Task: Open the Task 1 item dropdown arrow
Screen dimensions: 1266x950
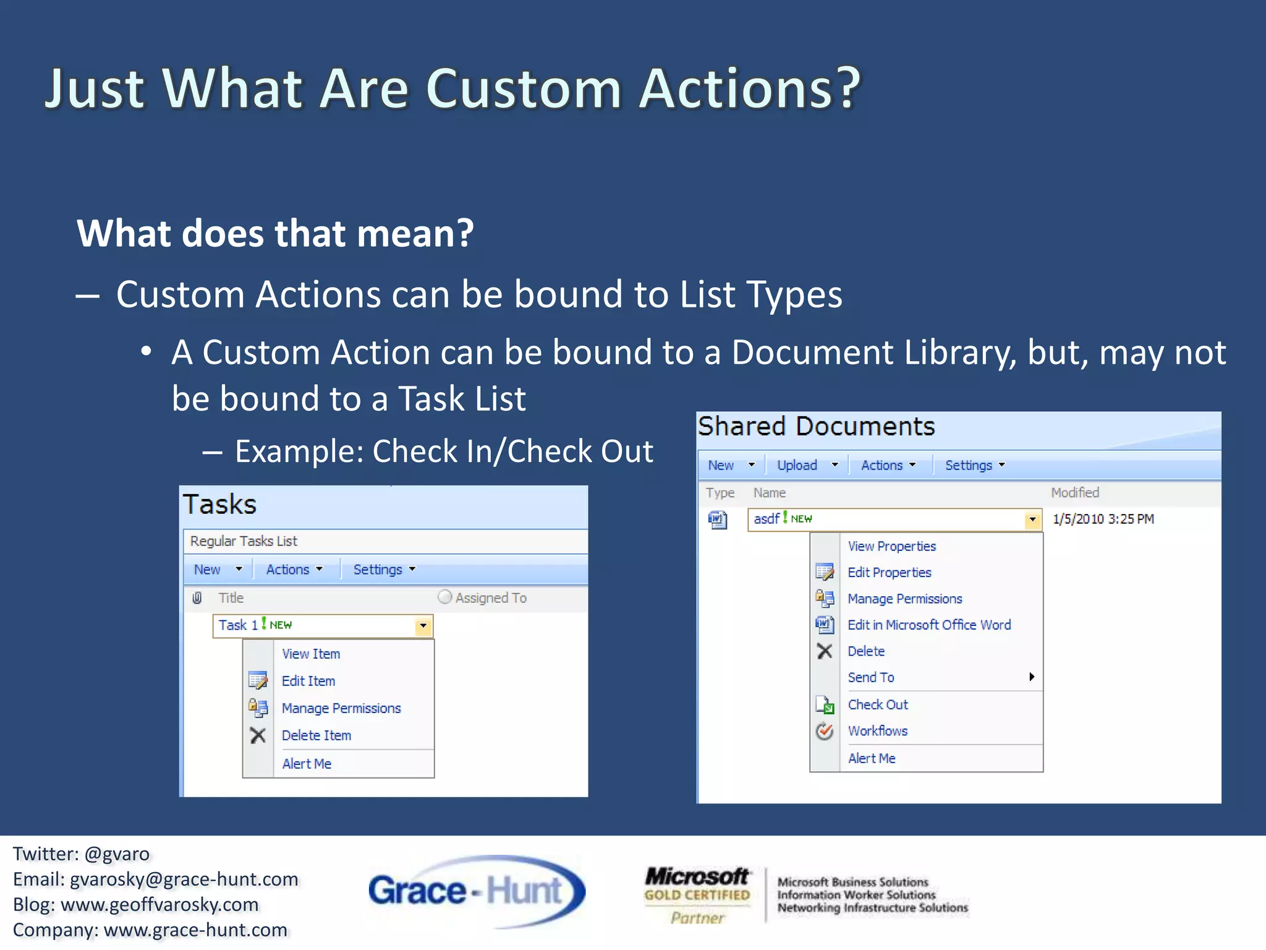Action: 423,626
